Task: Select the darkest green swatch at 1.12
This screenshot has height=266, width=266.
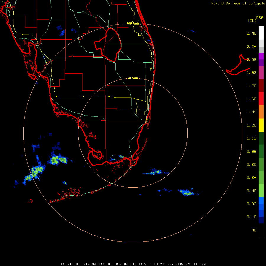Action: coord(261,138)
